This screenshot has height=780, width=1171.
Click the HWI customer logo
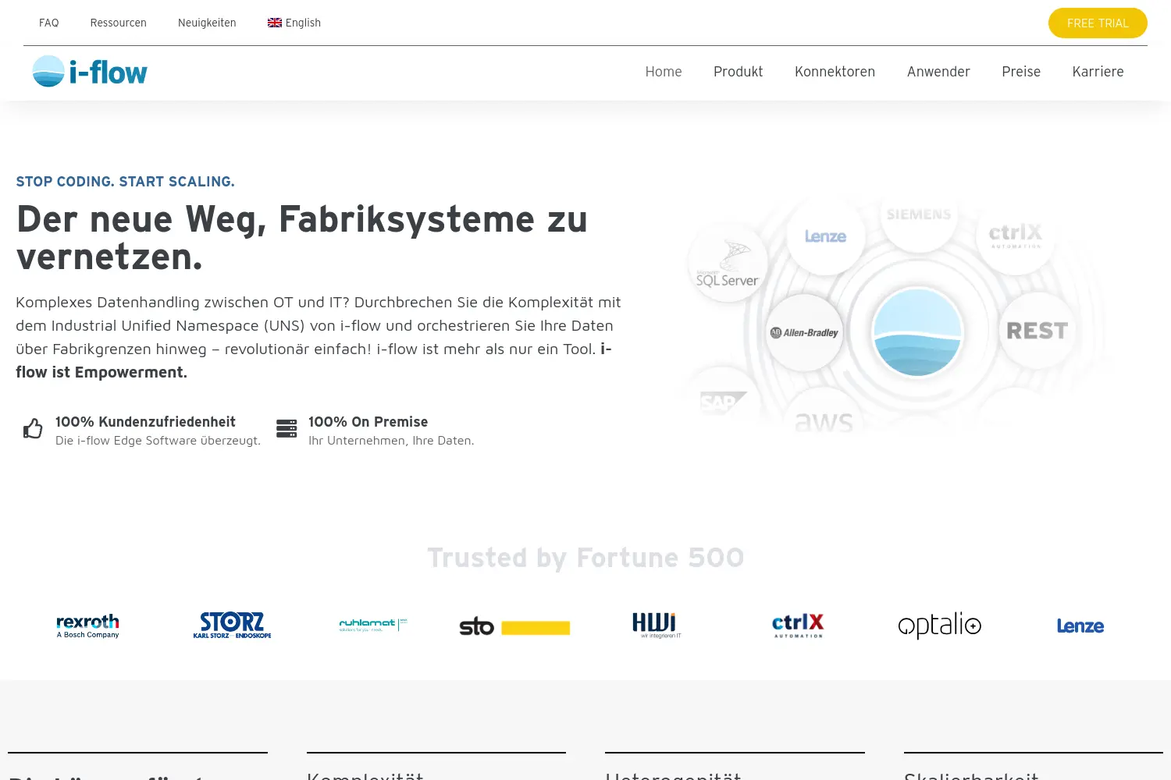(657, 626)
